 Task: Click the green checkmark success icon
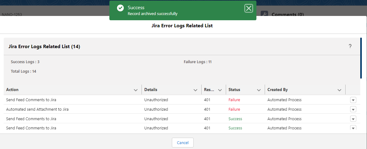pos(120,8)
